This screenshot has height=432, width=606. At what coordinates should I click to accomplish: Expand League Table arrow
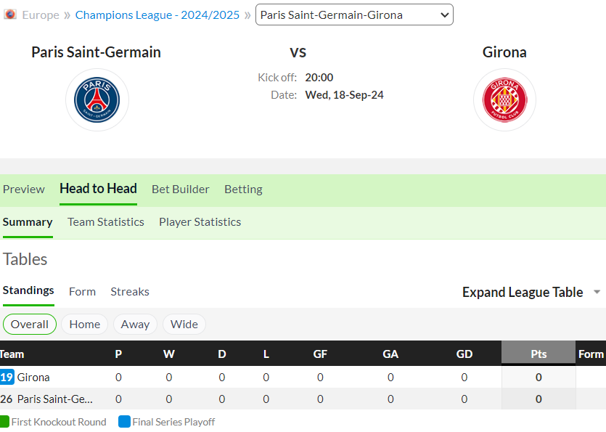597,292
